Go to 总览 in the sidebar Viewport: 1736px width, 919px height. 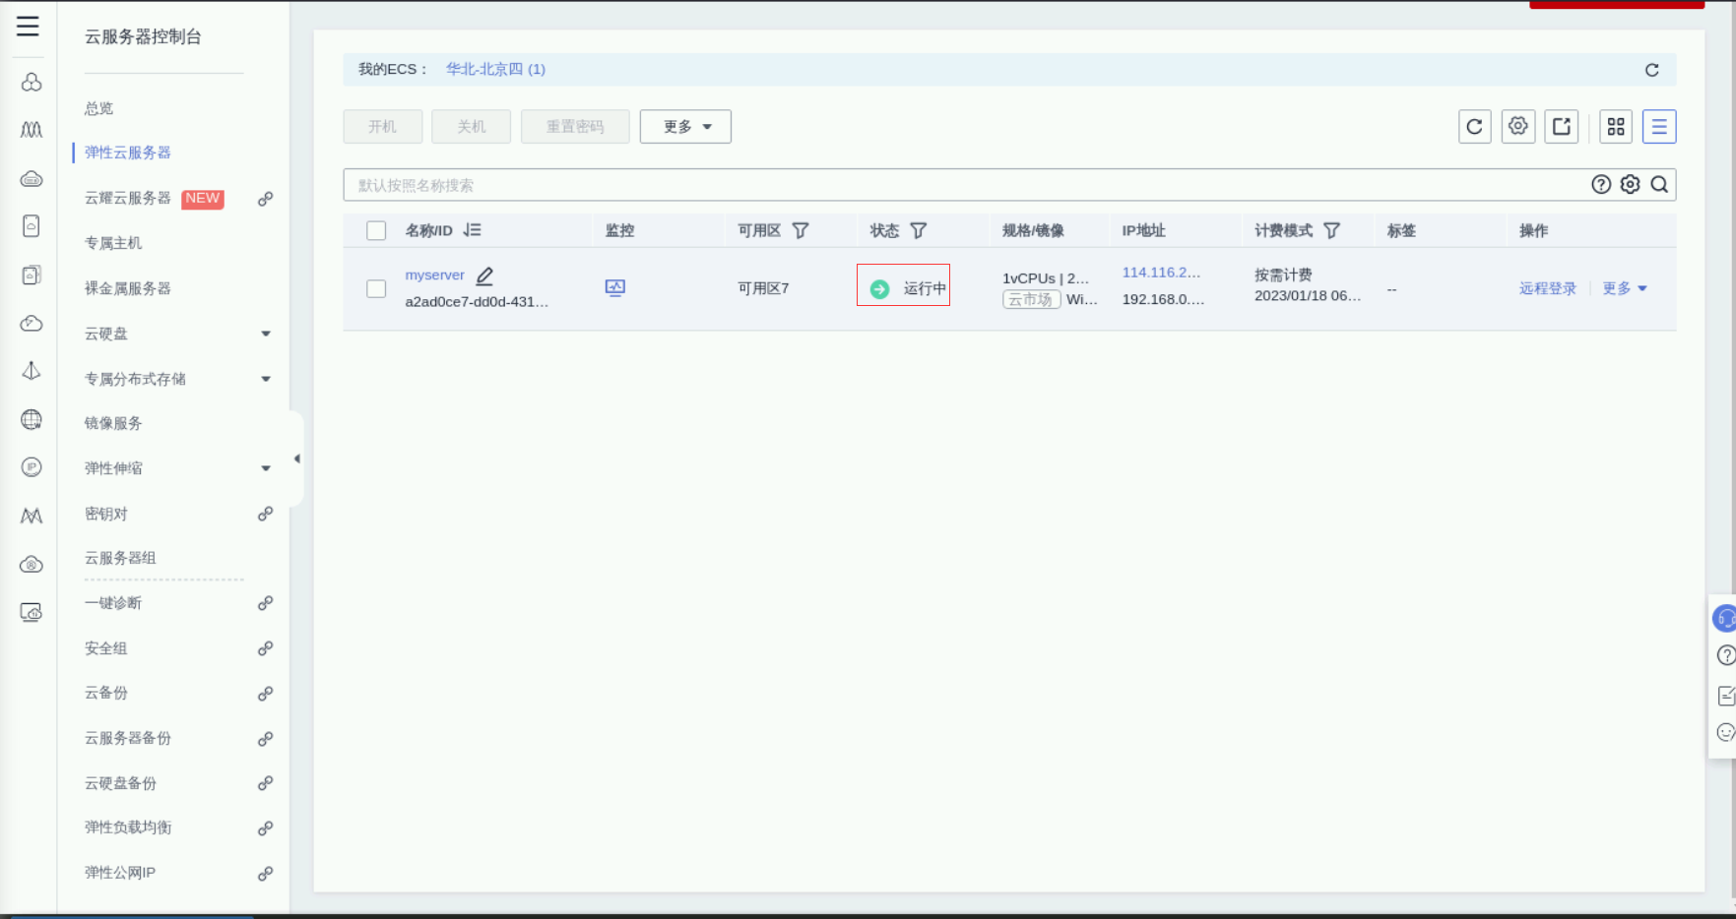coord(99,108)
